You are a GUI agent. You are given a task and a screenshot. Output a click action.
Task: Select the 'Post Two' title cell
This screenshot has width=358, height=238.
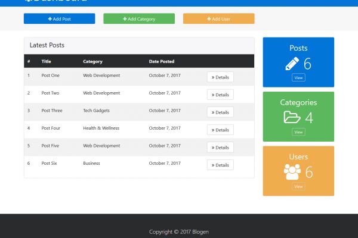point(50,93)
